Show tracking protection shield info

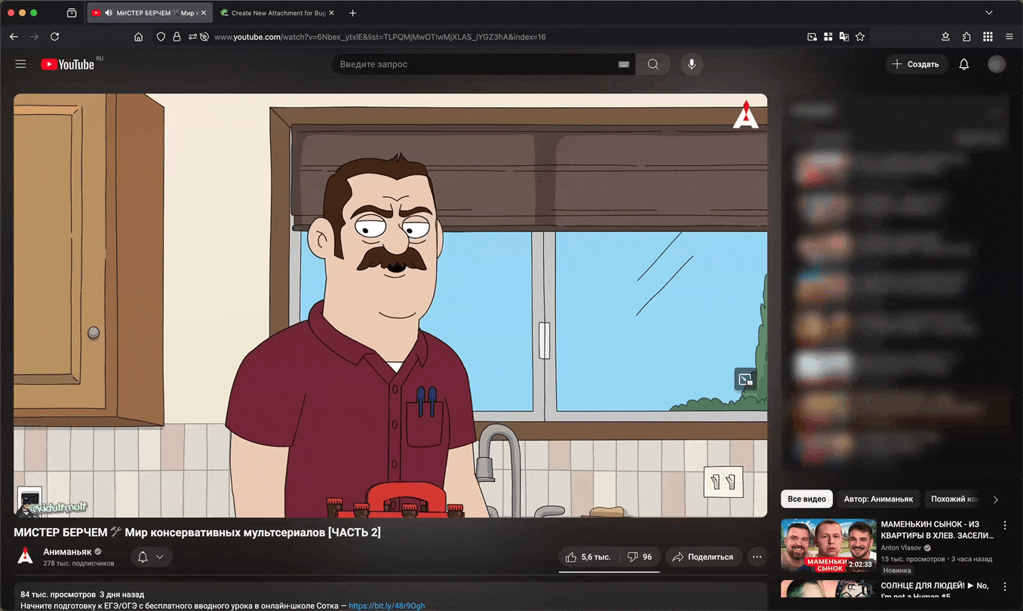point(161,36)
